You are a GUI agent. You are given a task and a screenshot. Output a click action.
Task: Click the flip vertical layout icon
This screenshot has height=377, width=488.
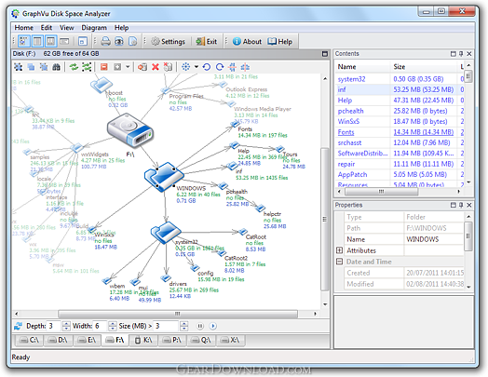pos(233,67)
